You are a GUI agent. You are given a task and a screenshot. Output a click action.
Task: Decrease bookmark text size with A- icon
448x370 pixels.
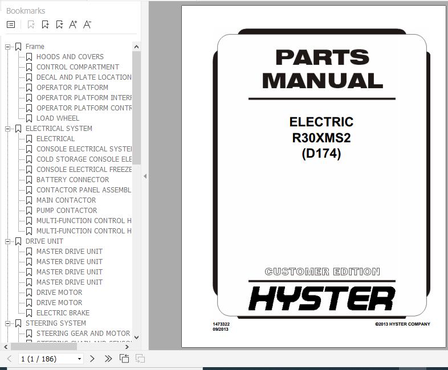pyautogui.click(x=87, y=24)
